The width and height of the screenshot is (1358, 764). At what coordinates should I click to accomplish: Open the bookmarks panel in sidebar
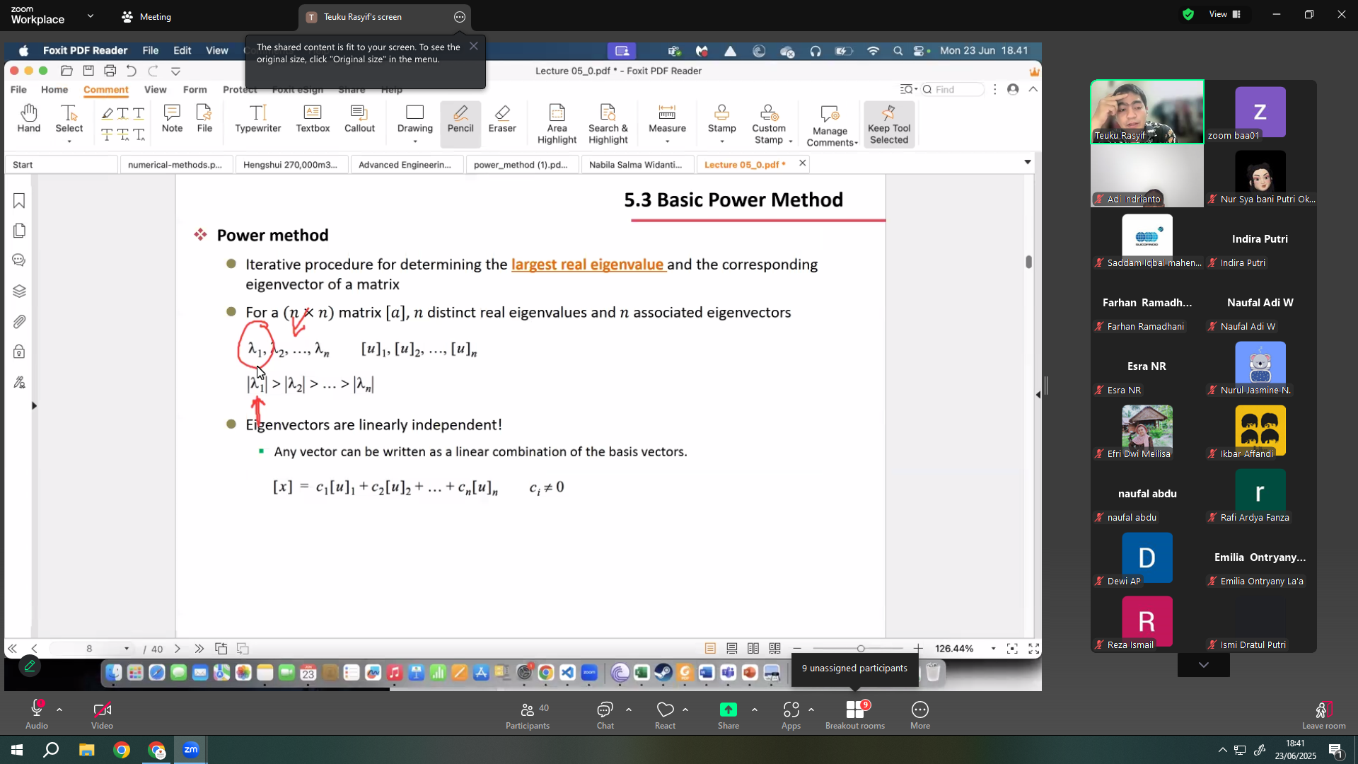pyautogui.click(x=19, y=201)
